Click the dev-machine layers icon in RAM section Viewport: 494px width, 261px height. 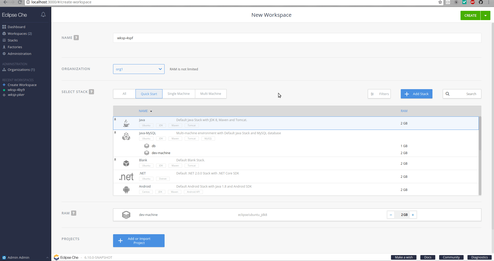pyautogui.click(x=126, y=215)
